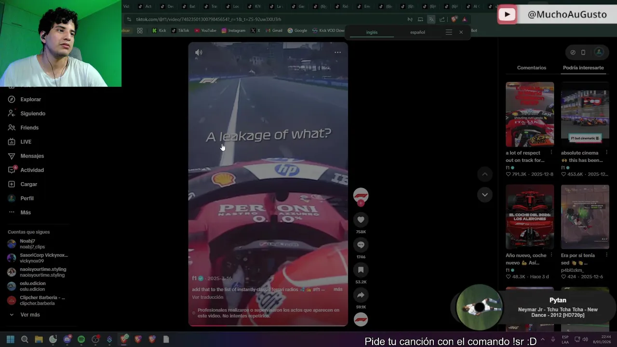Open the video's three-dot options menu
The image size is (617, 347).
337,53
